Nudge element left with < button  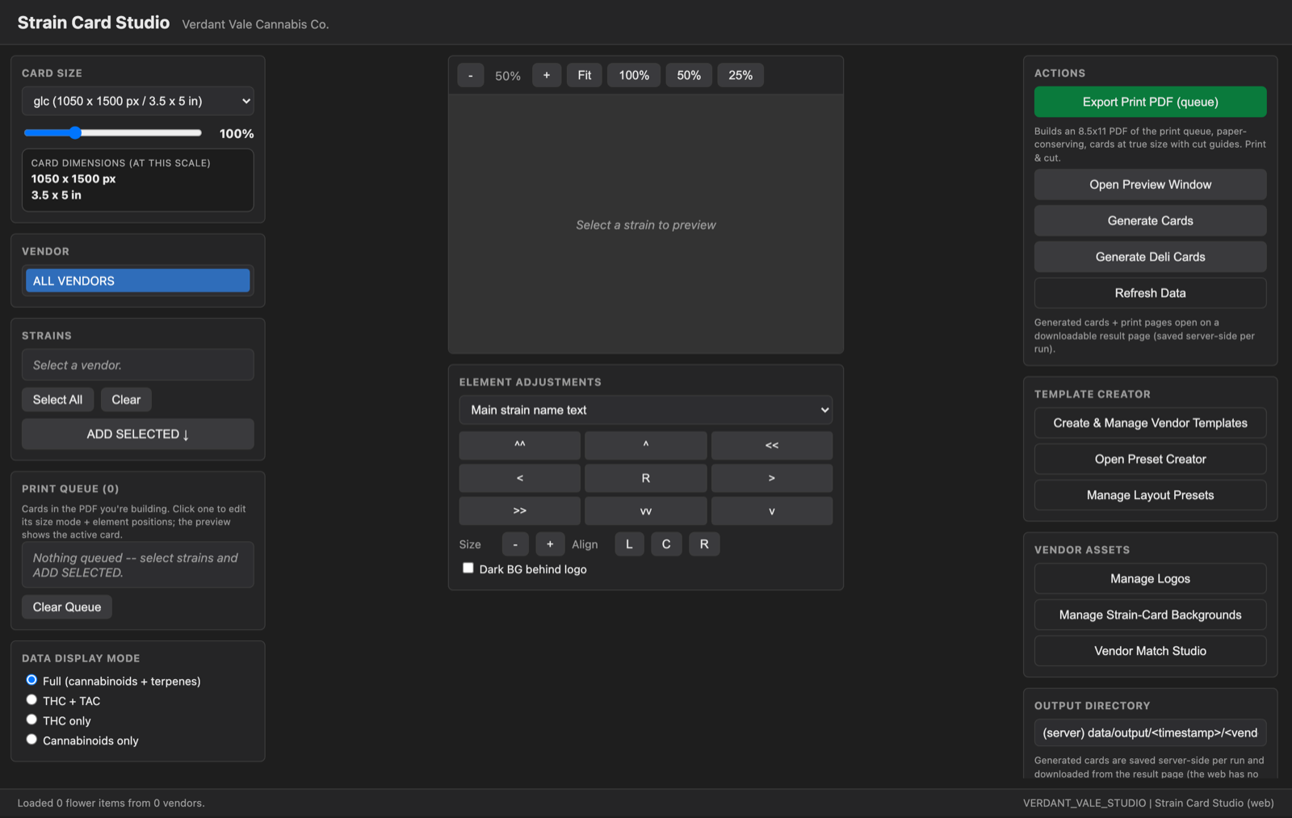point(520,478)
